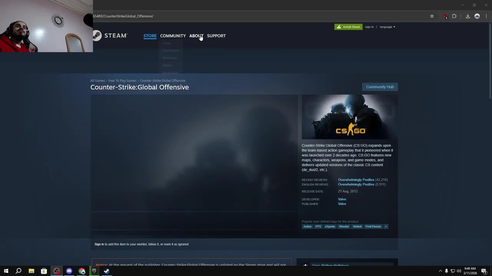Open volume icon in system tray
This screenshot has width=492, height=276.
pyautogui.click(x=459, y=271)
